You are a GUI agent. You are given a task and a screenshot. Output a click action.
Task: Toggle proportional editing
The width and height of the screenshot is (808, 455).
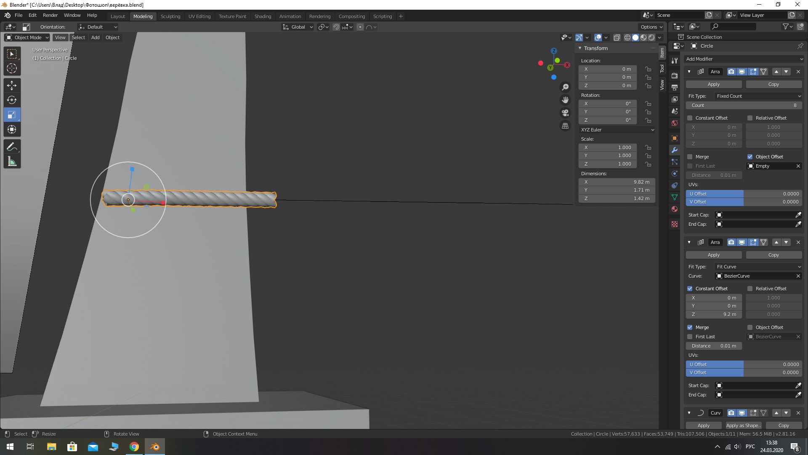point(360,27)
